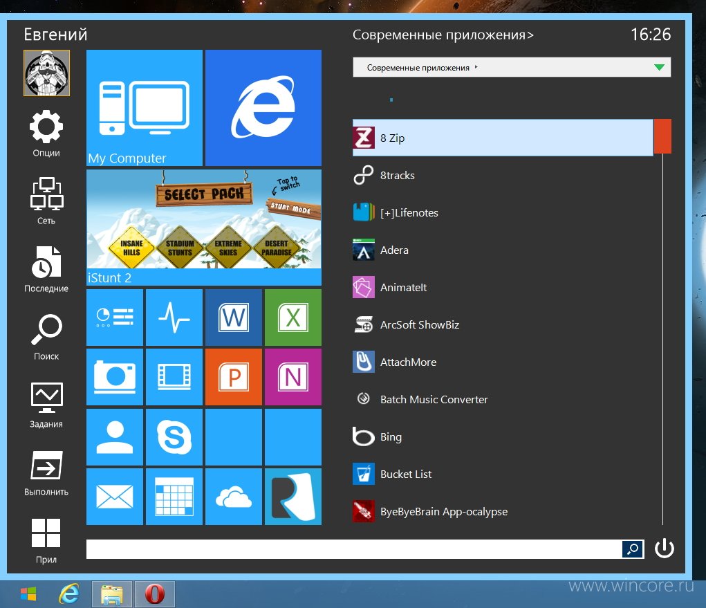Open the Опции settings gear

(46, 133)
